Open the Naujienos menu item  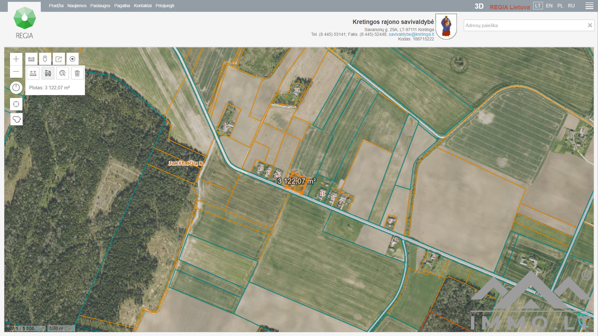[77, 6]
